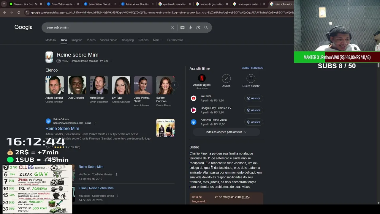Open the 'Reine Sobre Mim' YouTube Movies video link
The width and height of the screenshot is (380, 214).
(x=91, y=167)
